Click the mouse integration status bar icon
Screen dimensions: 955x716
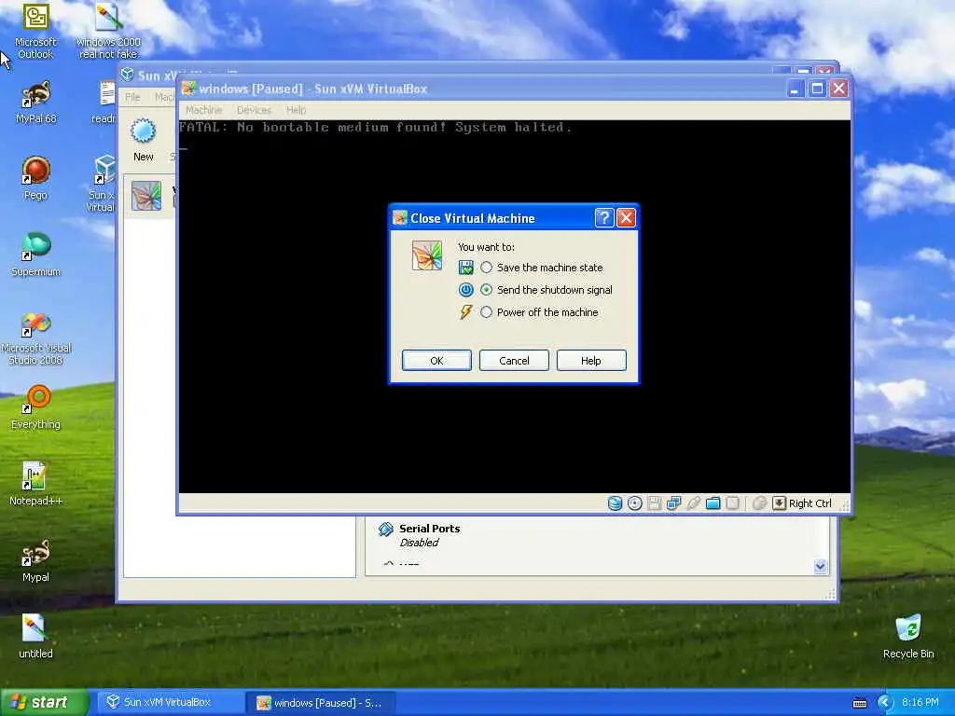(x=759, y=503)
